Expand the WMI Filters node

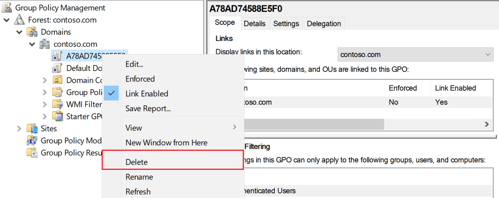tap(45, 104)
